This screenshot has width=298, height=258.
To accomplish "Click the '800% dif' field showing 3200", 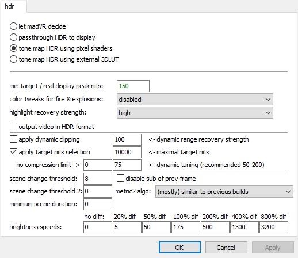I will tap(274, 227).
